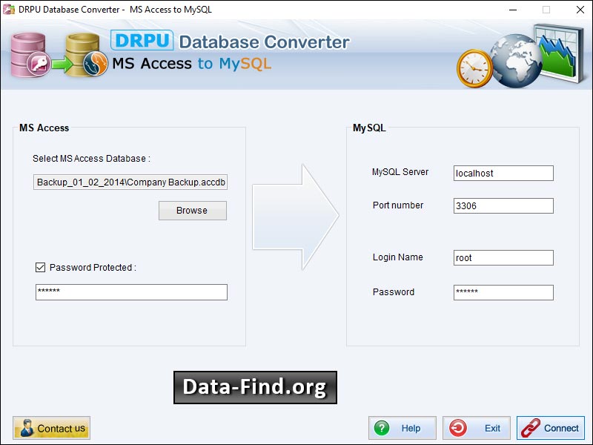The width and height of the screenshot is (593, 445).
Task: Click the DRPU app icon in title bar
Action: (7, 10)
